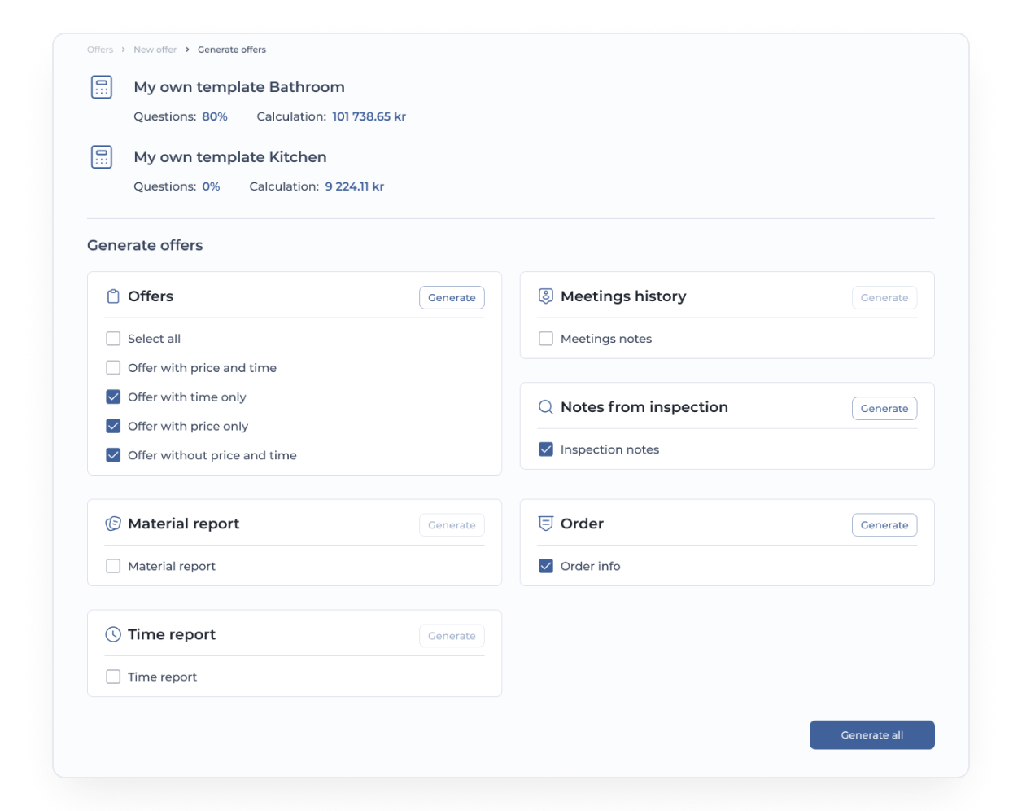Tick the Material report checkbox
This screenshot has width=1022, height=811.
click(113, 566)
